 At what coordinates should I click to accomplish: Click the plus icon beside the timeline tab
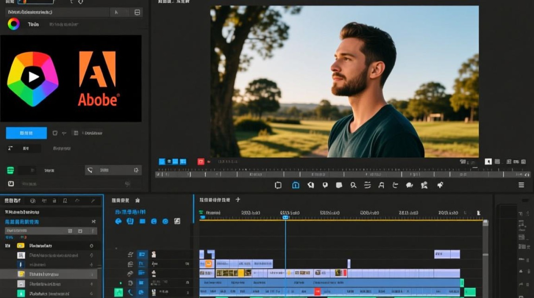pos(238,200)
